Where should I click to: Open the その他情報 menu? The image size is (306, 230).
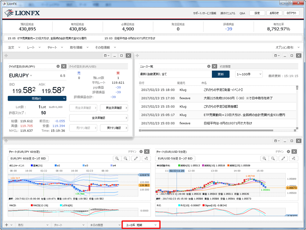tap(105, 47)
